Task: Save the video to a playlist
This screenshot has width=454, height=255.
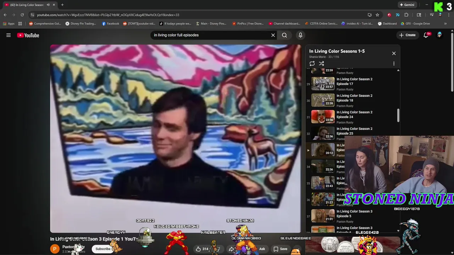Action: [x=280, y=249]
